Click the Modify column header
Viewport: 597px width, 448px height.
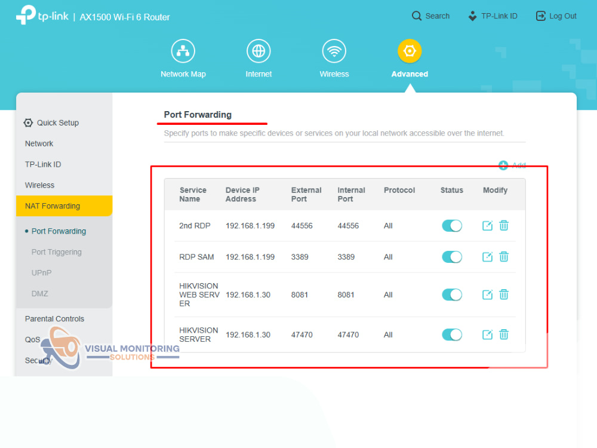[495, 190]
